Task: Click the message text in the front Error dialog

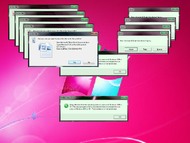Action: (x=135, y=41)
